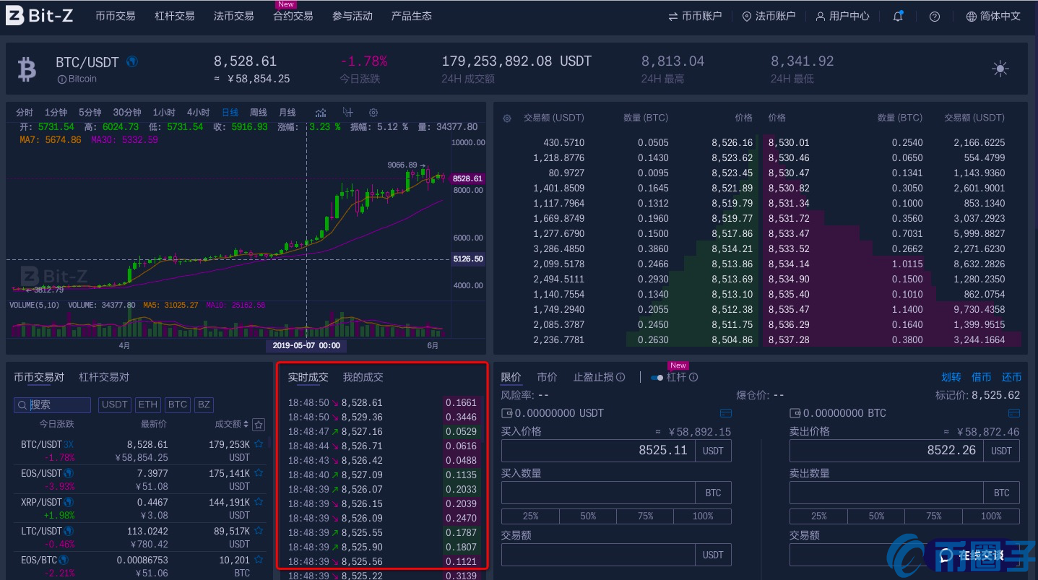
Task: Open the notification bell
Action: [x=898, y=16]
